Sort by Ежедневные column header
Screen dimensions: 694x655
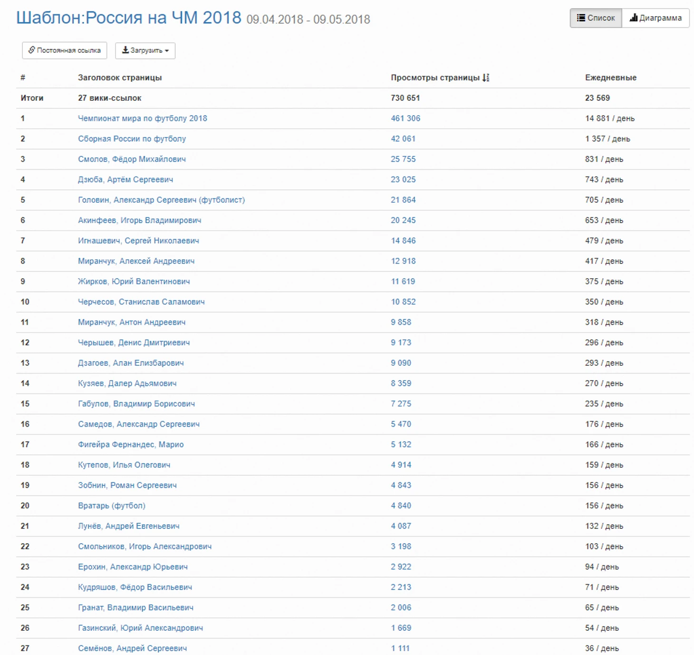pyautogui.click(x=611, y=78)
